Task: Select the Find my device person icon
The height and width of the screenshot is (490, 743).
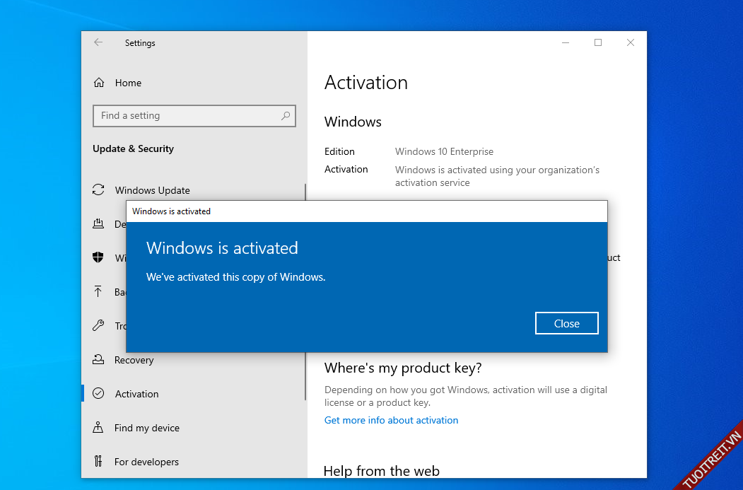Action: (x=99, y=428)
